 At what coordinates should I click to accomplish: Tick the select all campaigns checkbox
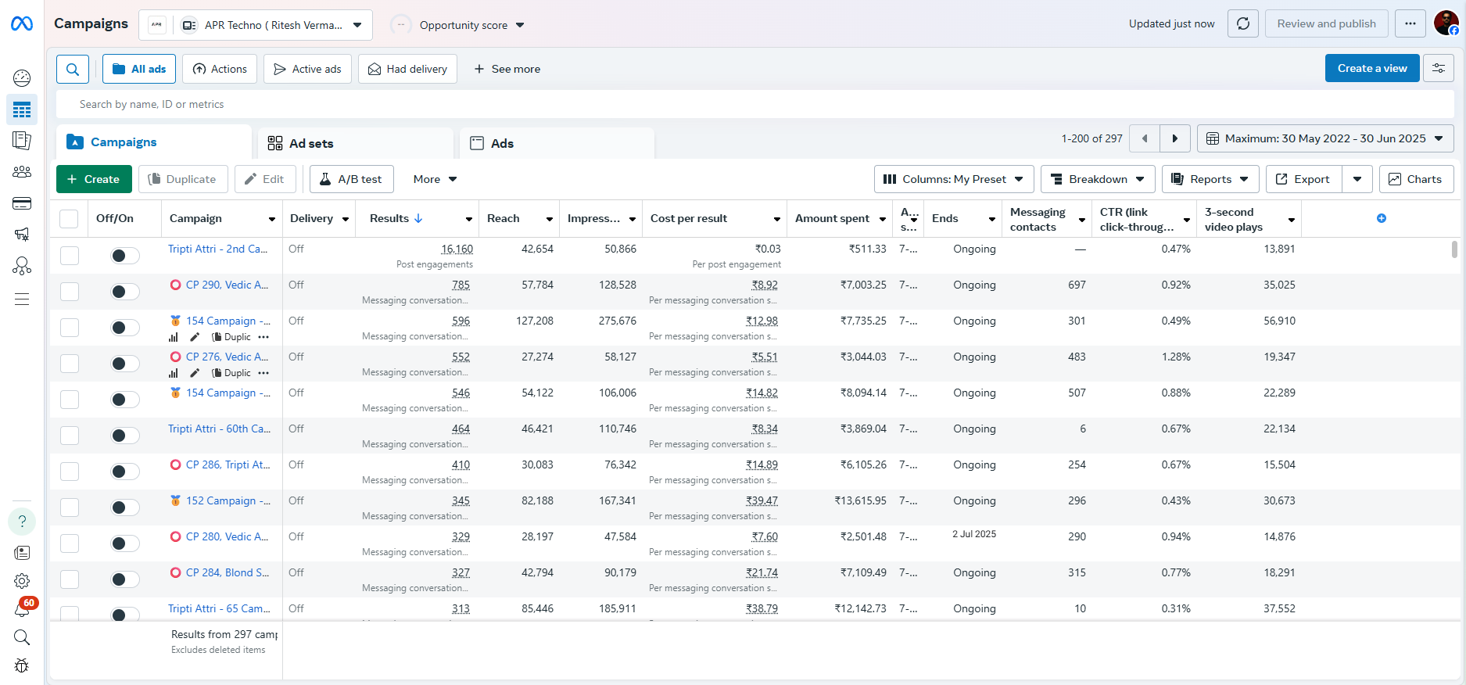point(70,219)
